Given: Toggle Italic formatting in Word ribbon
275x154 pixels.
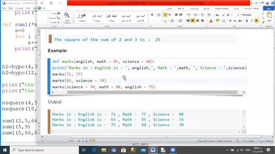Looking at the screenshot, I should coord(251,21).
